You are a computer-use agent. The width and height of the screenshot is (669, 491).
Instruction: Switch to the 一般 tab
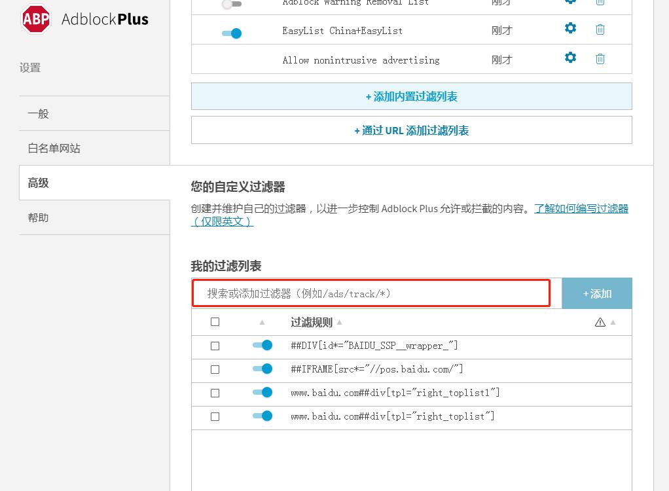click(x=37, y=113)
